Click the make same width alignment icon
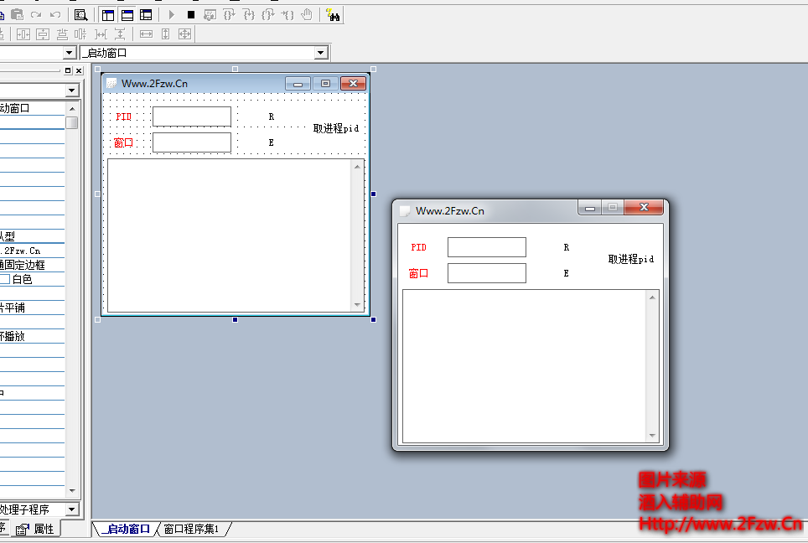808x543 pixels. point(146,34)
